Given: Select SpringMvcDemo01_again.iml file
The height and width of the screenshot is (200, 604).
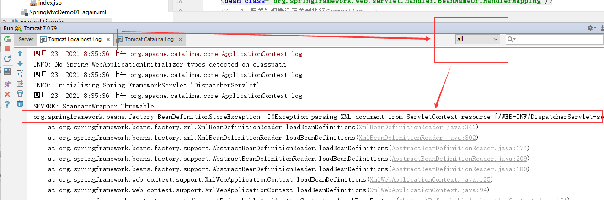Looking at the screenshot, I should tap(67, 12).
